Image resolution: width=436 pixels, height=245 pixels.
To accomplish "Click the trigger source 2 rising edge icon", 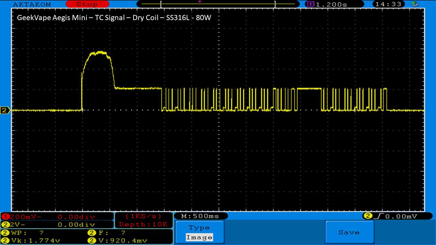I will click(368, 216).
